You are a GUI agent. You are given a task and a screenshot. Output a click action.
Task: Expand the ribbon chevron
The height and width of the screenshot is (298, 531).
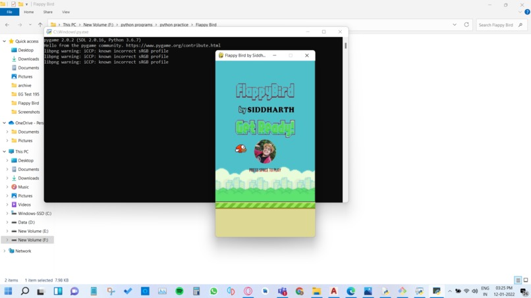click(520, 12)
